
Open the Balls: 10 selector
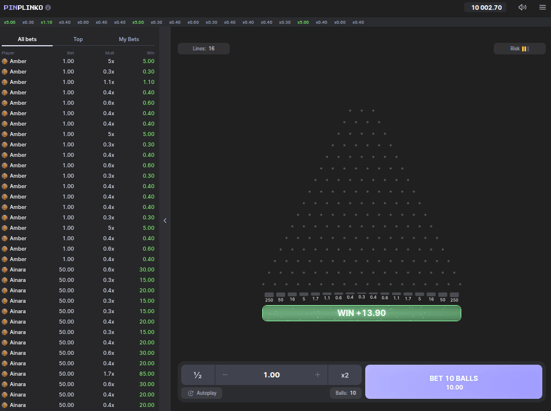click(346, 393)
